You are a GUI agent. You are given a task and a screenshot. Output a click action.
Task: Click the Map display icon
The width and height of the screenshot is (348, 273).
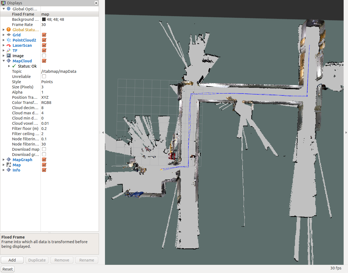coord(9,165)
